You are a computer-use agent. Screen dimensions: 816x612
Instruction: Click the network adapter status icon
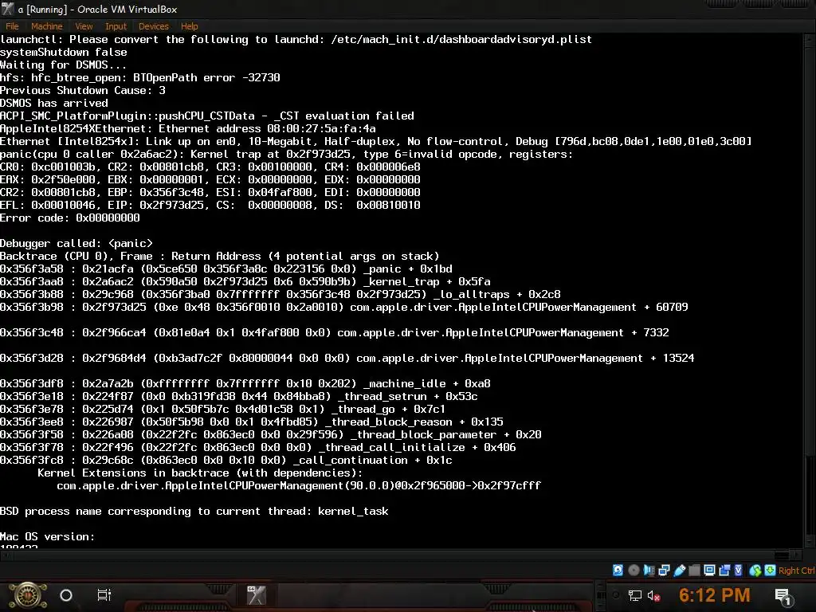point(664,570)
